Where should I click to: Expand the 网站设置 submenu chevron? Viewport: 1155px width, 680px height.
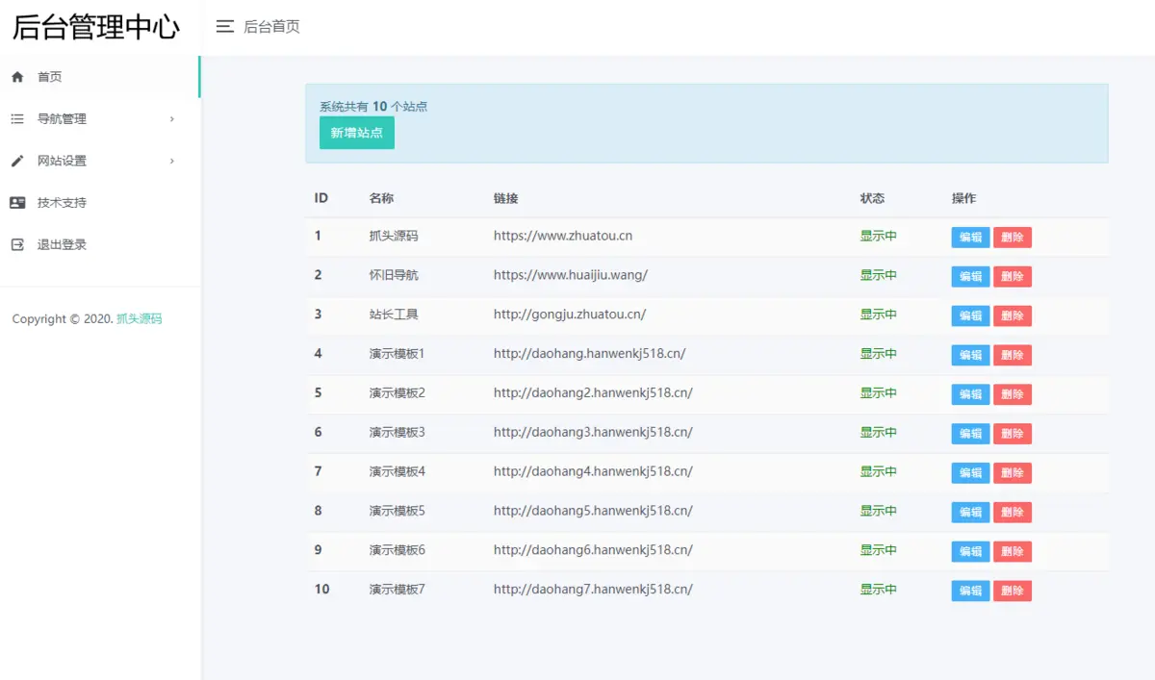coord(172,162)
